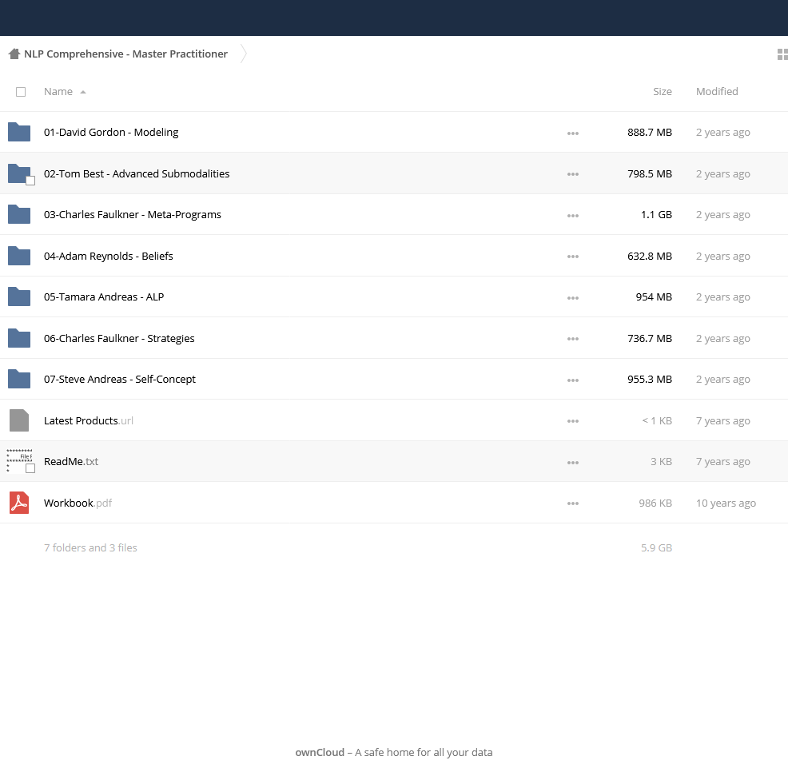Click the 5.9 GB total size
The width and height of the screenshot is (788, 776).
[656, 547]
